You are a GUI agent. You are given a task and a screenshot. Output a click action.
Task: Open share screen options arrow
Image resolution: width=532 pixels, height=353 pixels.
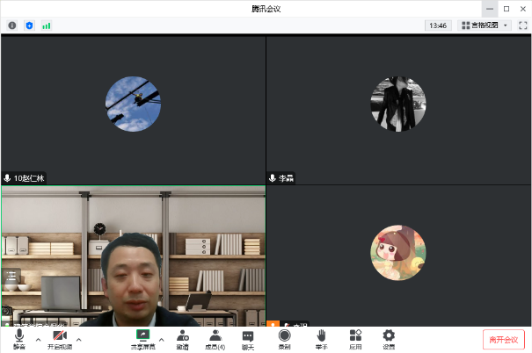pos(162,338)
